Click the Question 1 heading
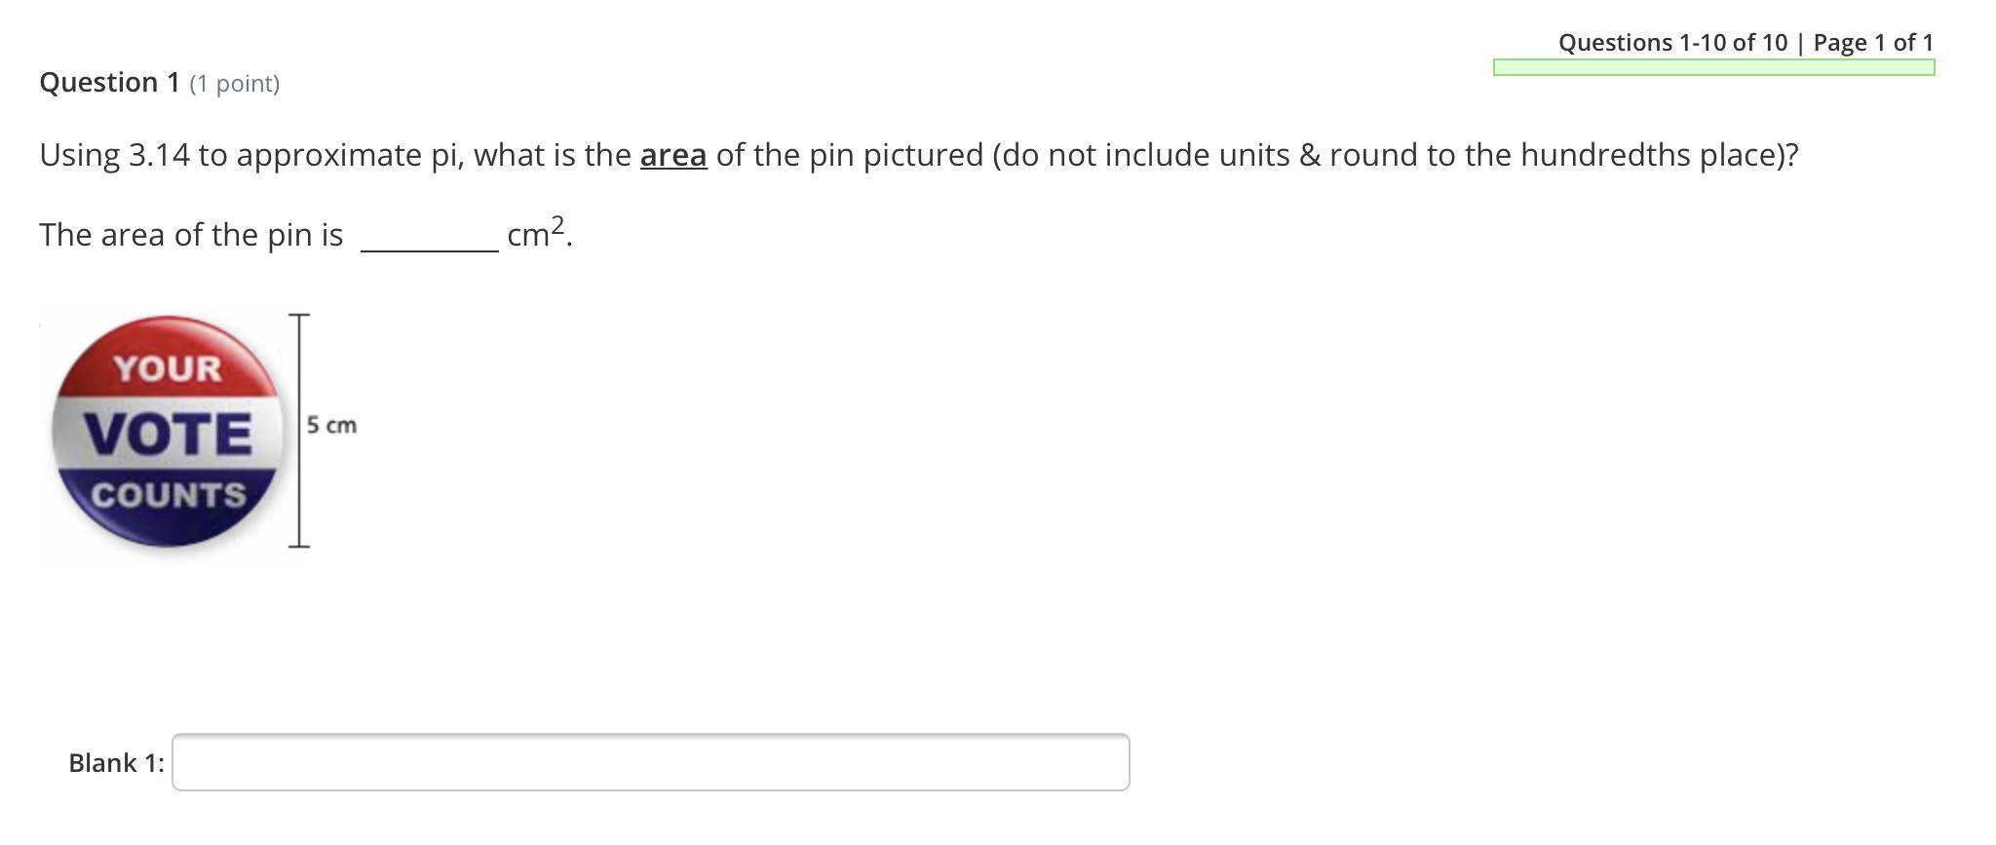This screenshot has width=1996, height=845. coord(110,82)
